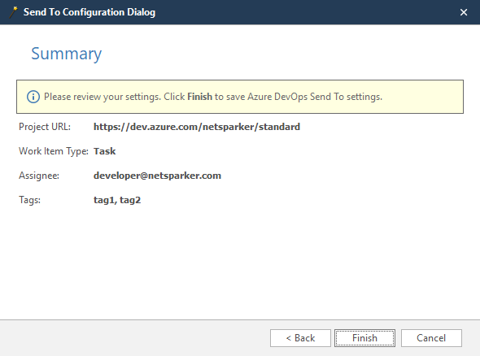Click the Assignee label
The image size is (480, 356).
[x=39, y=176]
